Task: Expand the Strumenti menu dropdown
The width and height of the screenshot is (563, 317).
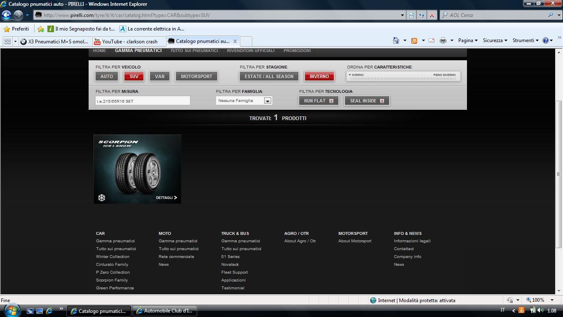Action: click(x=525, y=40)
